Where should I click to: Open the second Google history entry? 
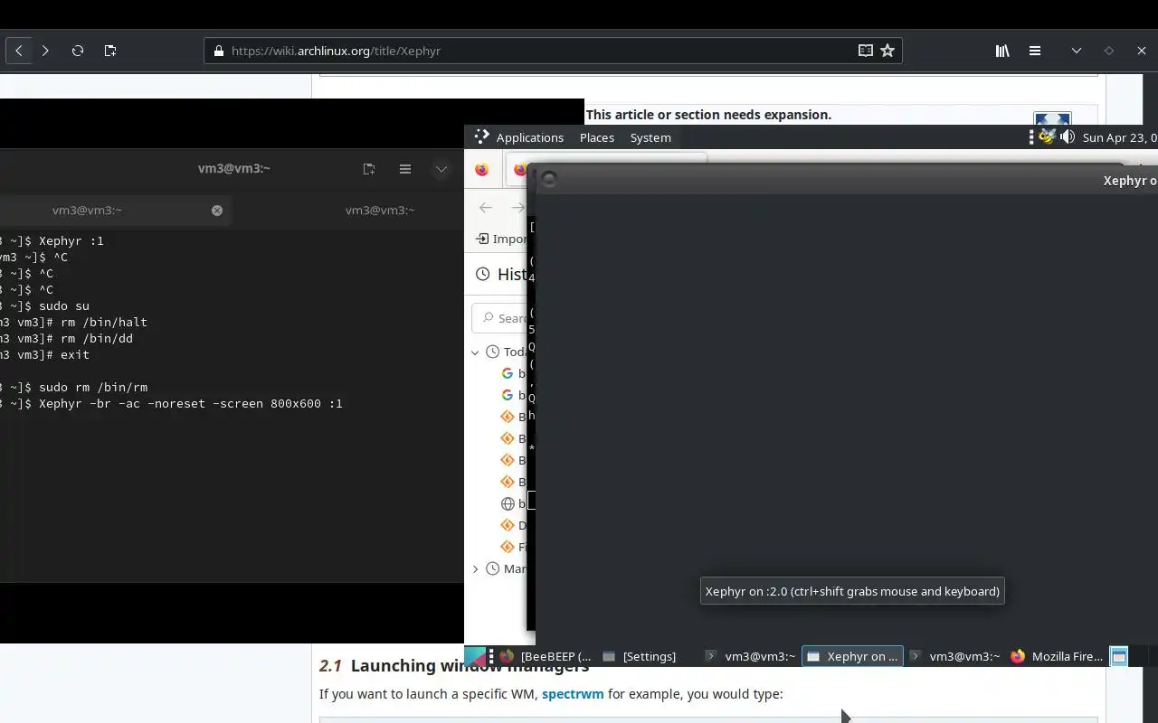(513, 395)
